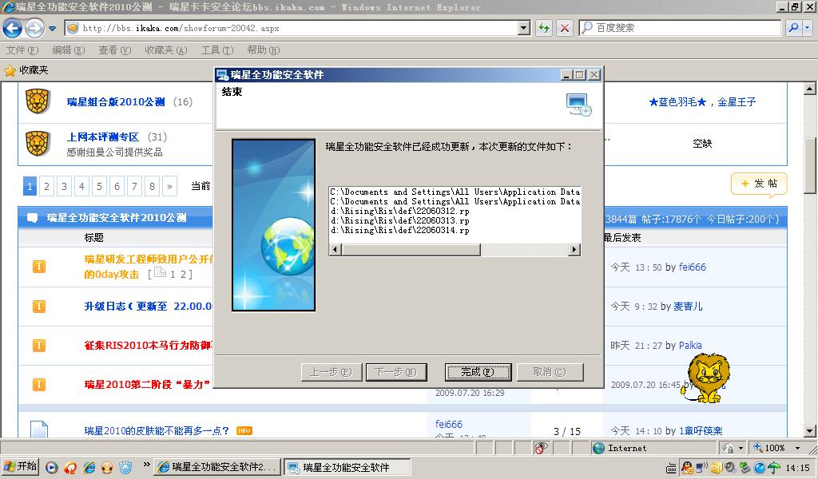Image resolution: width=818 pixels, height=479 pixels.
Task: Click pinned icon beside 征集RIS2010 thread
Action: (39, 346)
